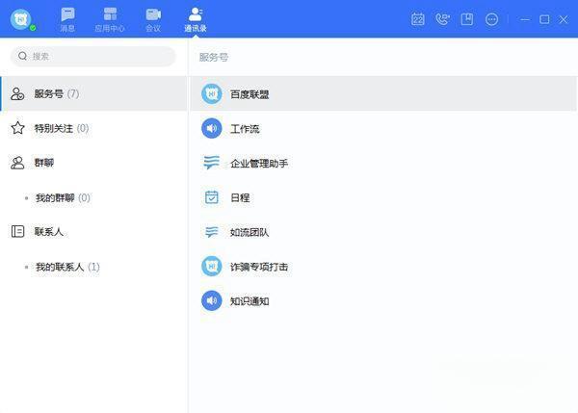Close the window
This screenshot has height=413, width=578.
(x=564, y=19)
